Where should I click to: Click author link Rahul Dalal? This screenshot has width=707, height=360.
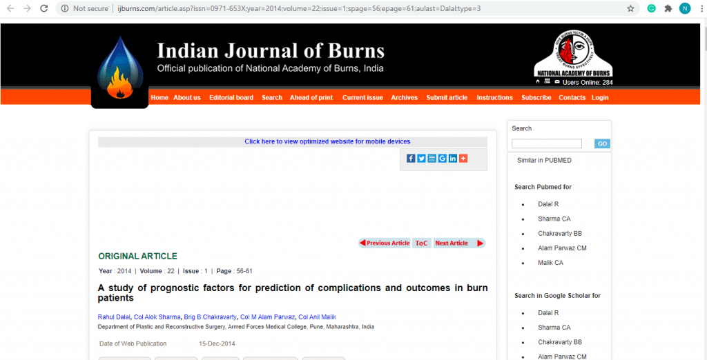click(114, 317)
